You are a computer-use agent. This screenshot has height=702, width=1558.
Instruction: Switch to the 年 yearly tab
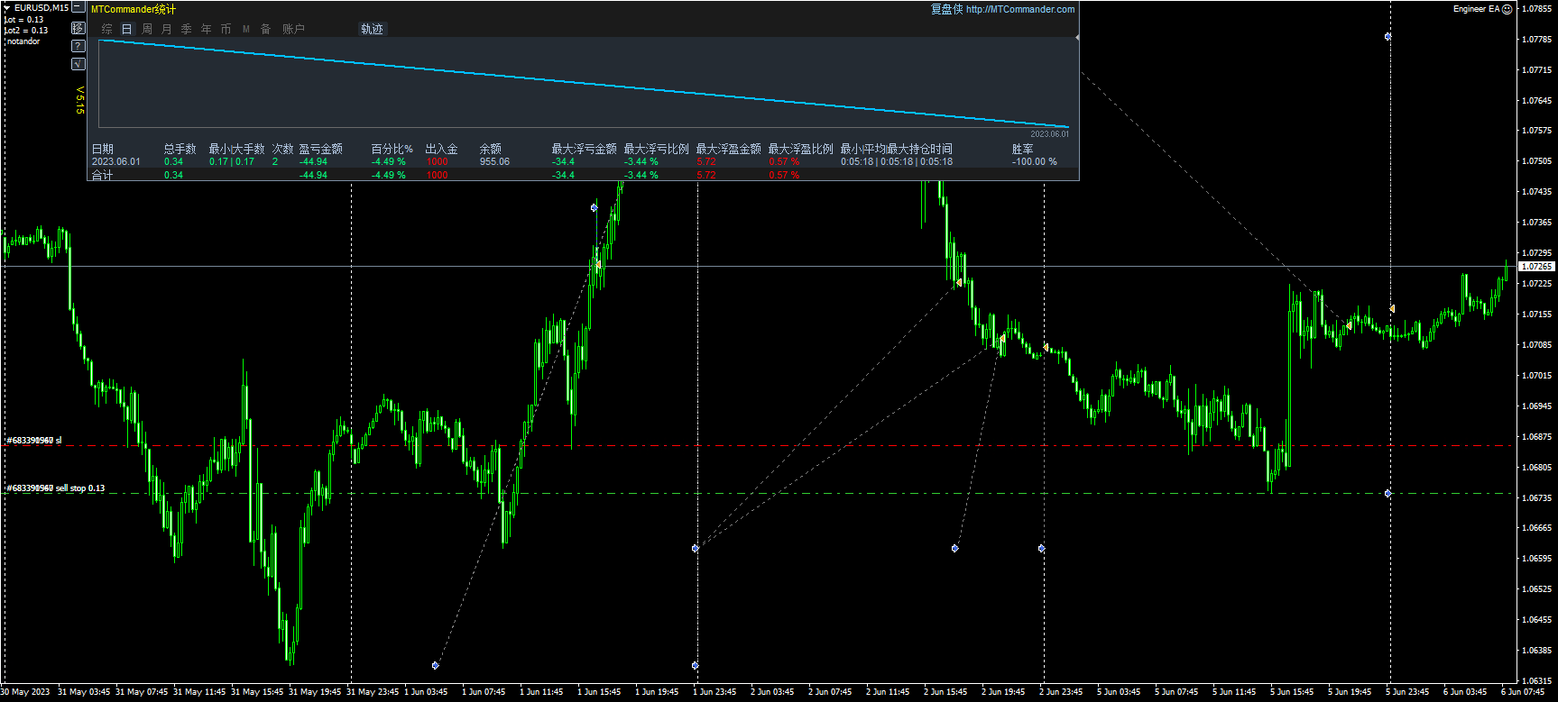207,29
